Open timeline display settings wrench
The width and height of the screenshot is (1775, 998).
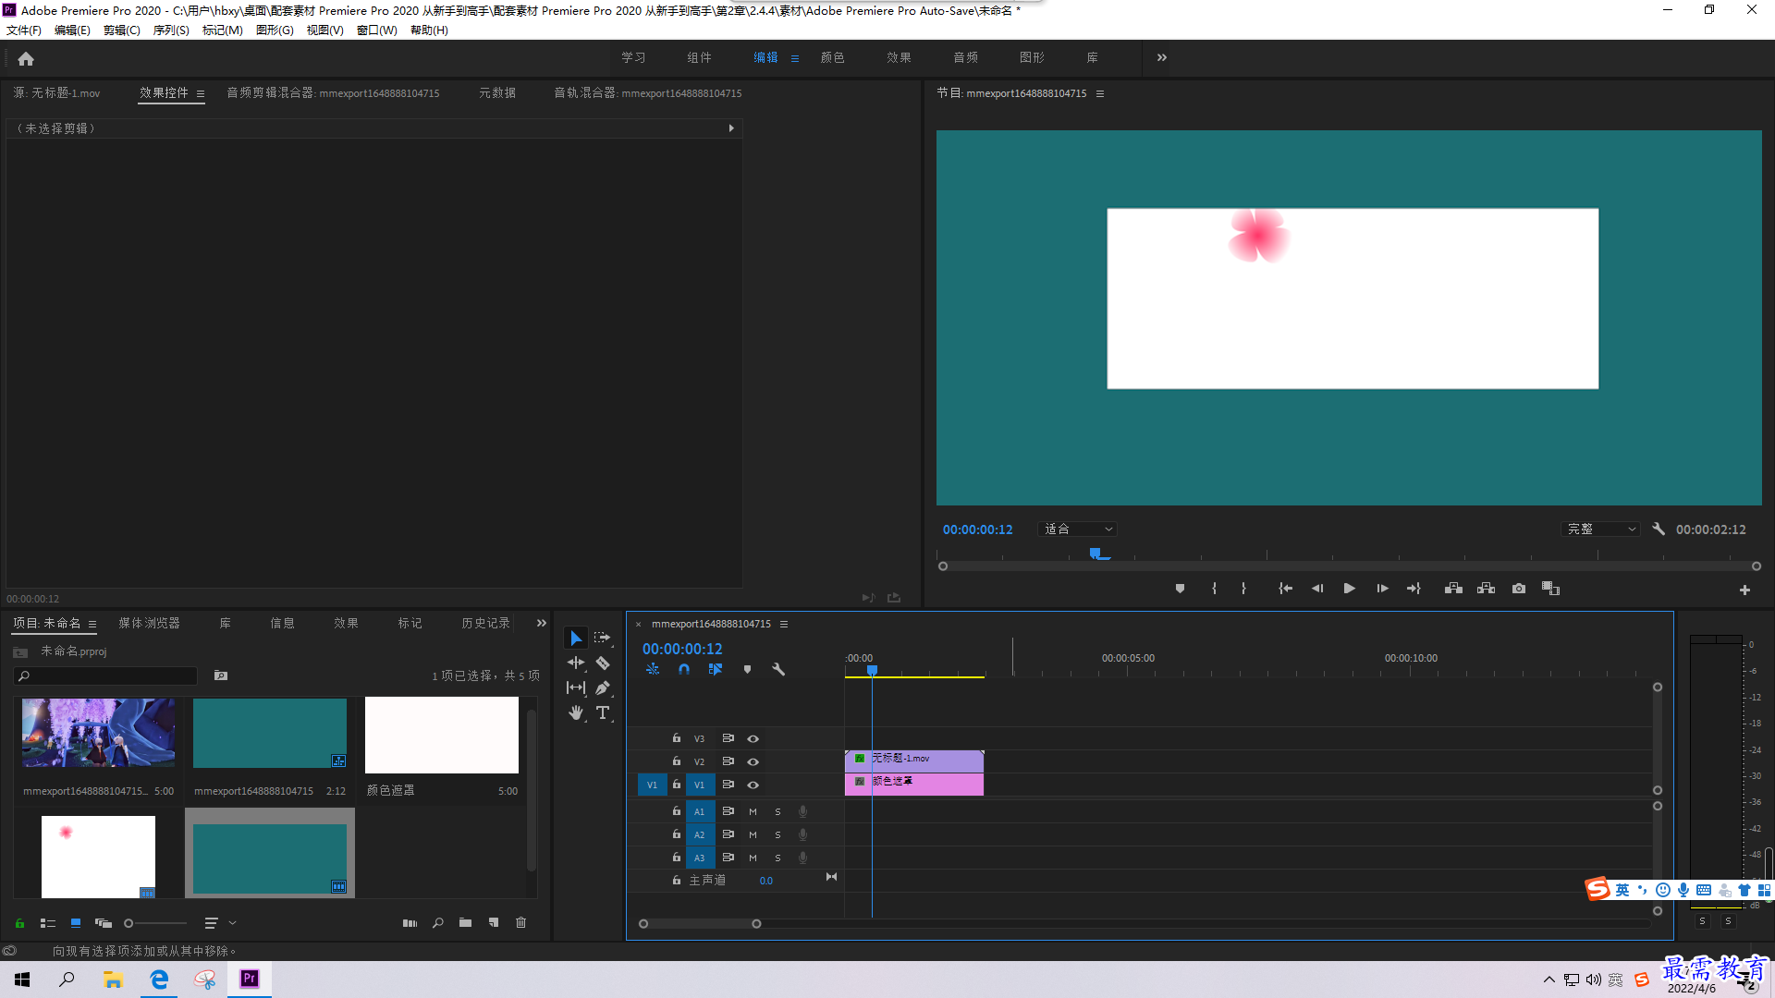(778, 669)
